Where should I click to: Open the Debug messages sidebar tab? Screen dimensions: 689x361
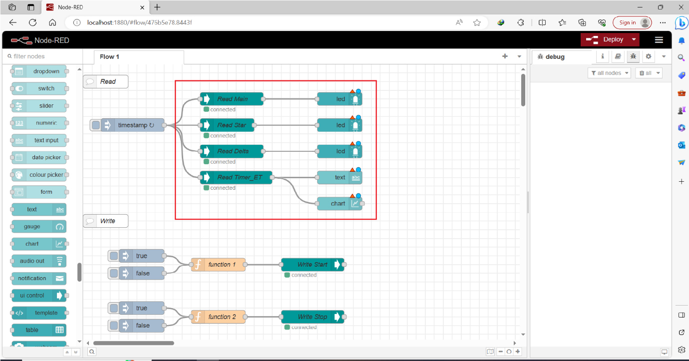pos(633,56)
